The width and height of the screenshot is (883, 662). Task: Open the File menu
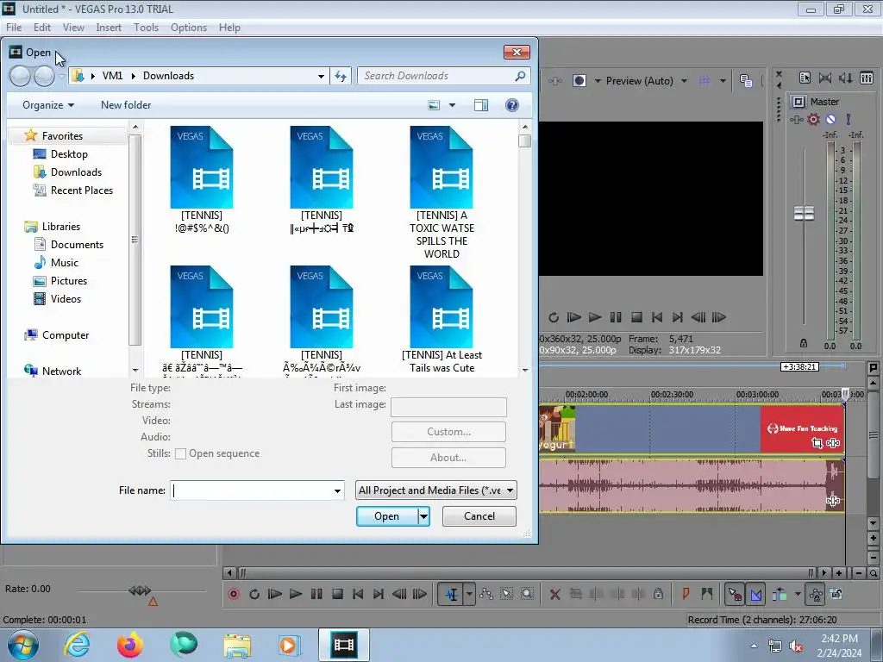[14, 28]
